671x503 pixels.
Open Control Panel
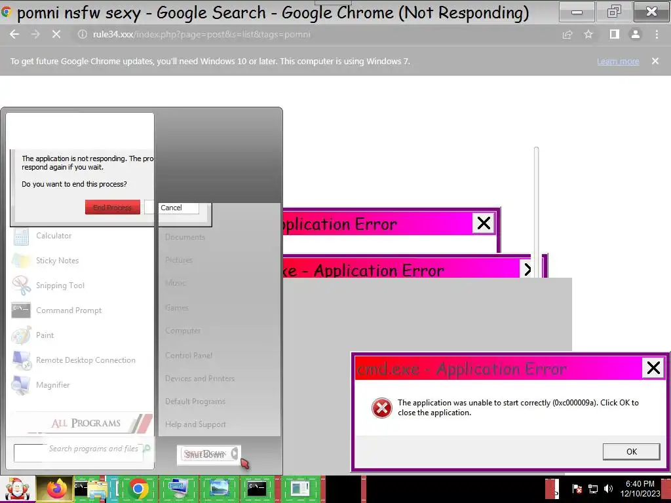click(189, 356)
